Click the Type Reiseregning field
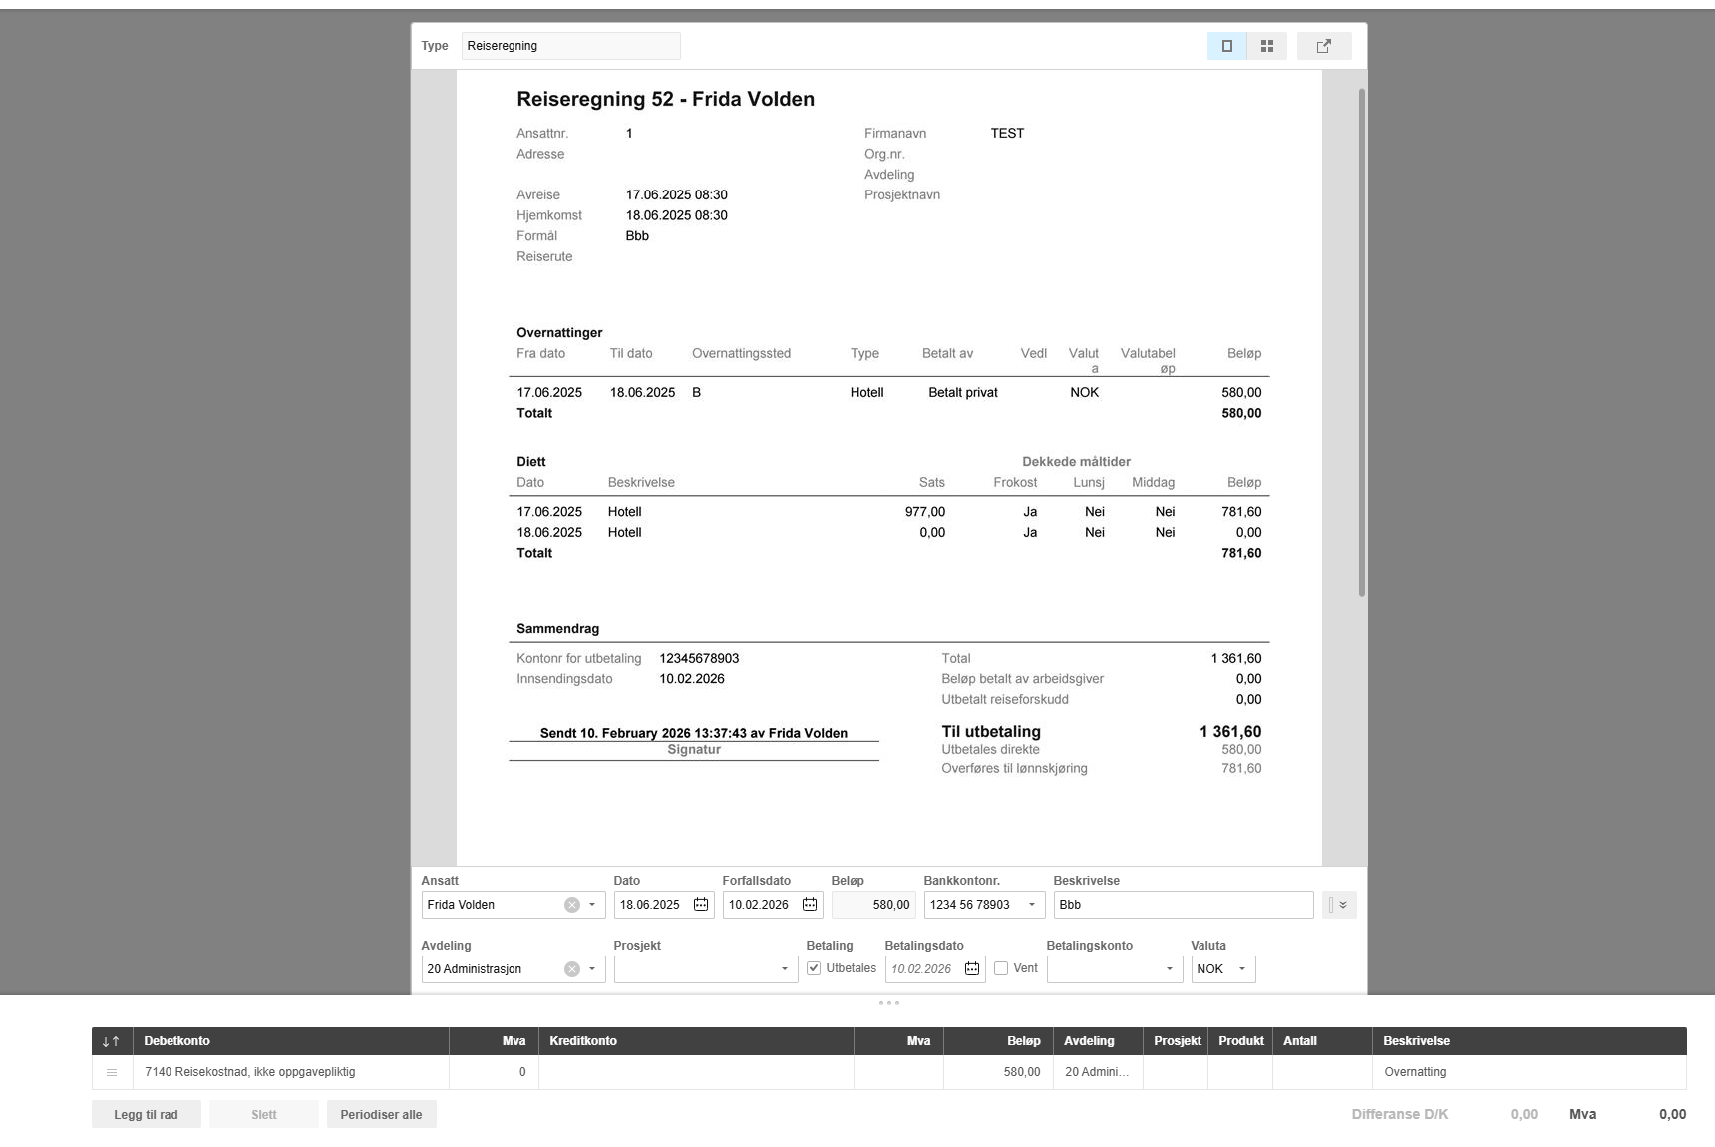This screenshot has height=1147, width=1715. 571,46
